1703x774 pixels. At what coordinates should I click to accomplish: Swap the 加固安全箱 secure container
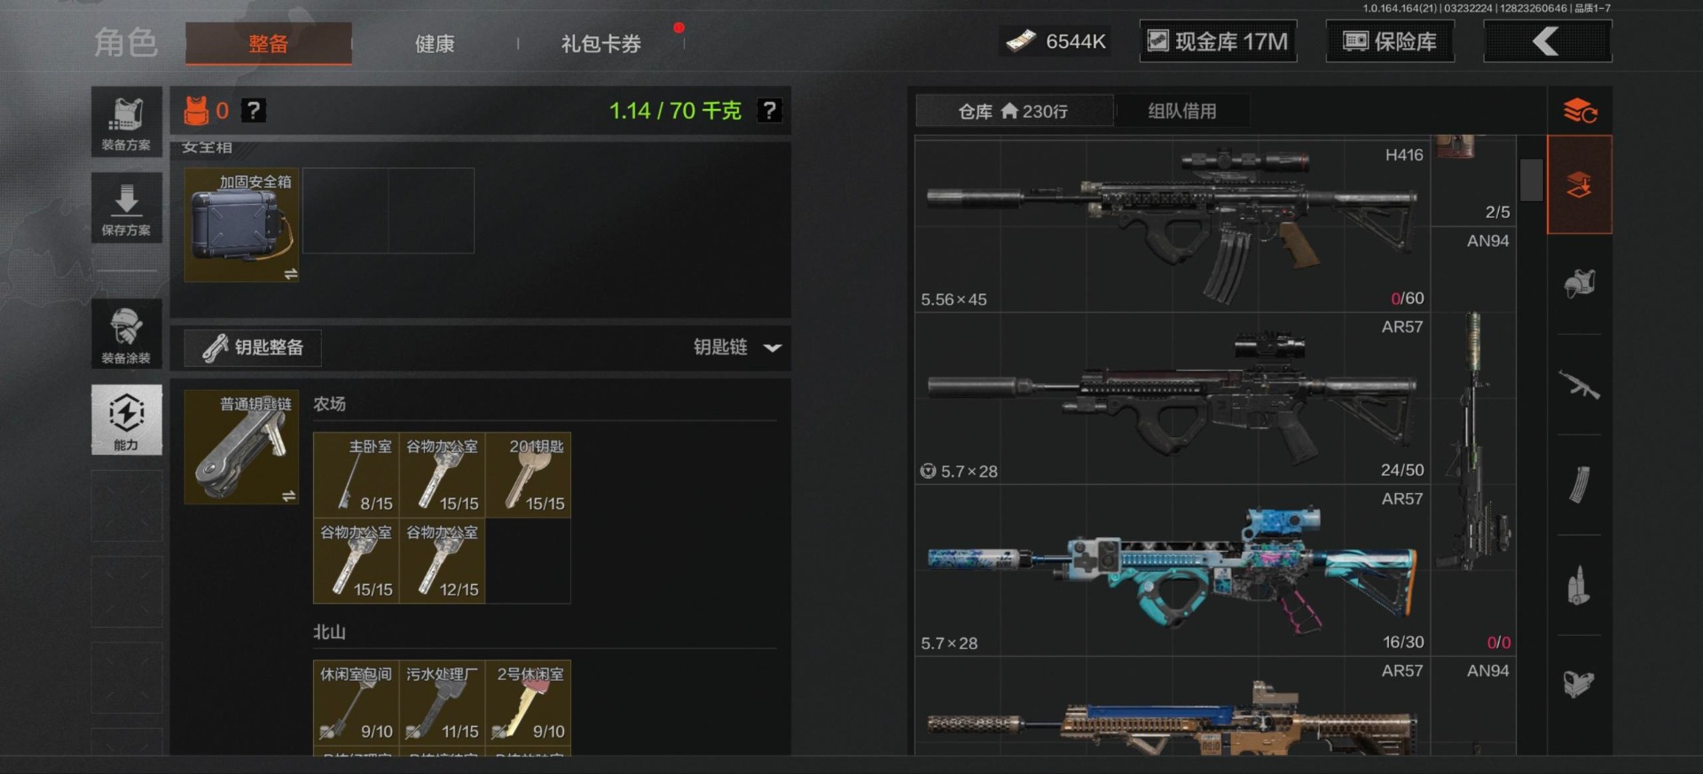(x=291, y=274)
